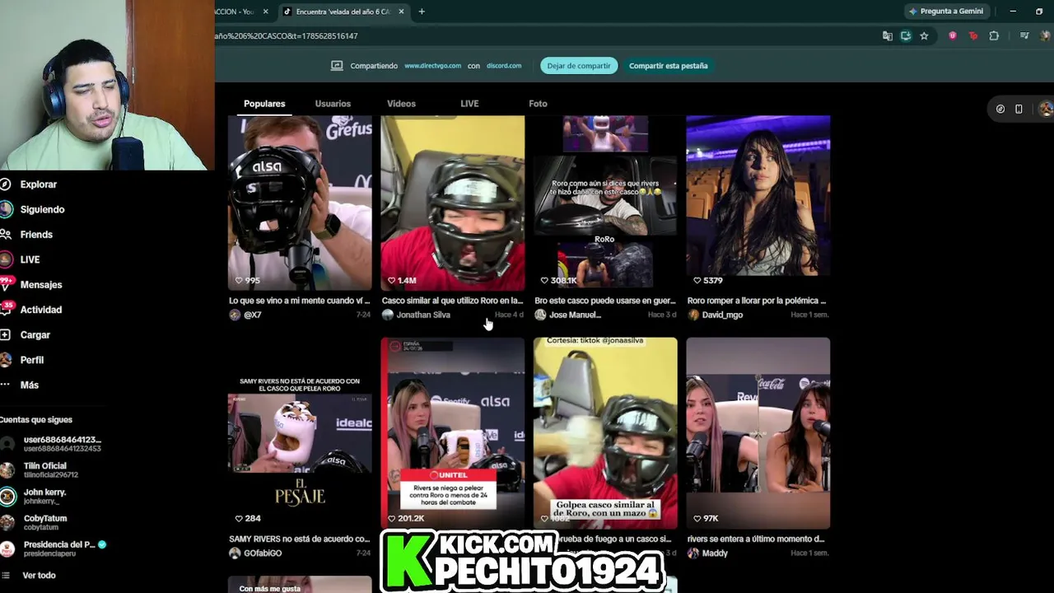Switch to the Usuarios tab
This screenshot has height=593, width=1054.
coord(333,104)
